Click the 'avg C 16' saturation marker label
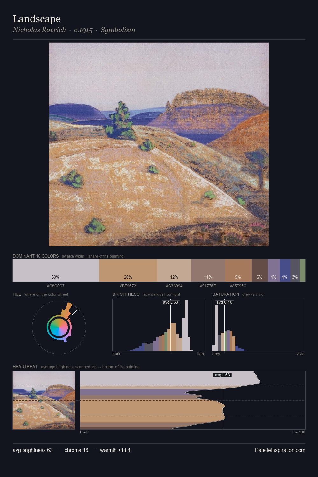Screen dimensions: 318x477 [x=224, y=302]
